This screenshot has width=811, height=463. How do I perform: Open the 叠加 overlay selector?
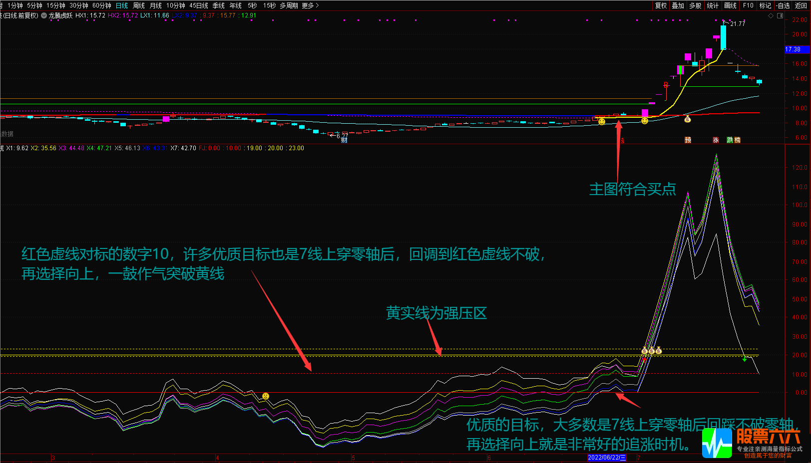677,5
